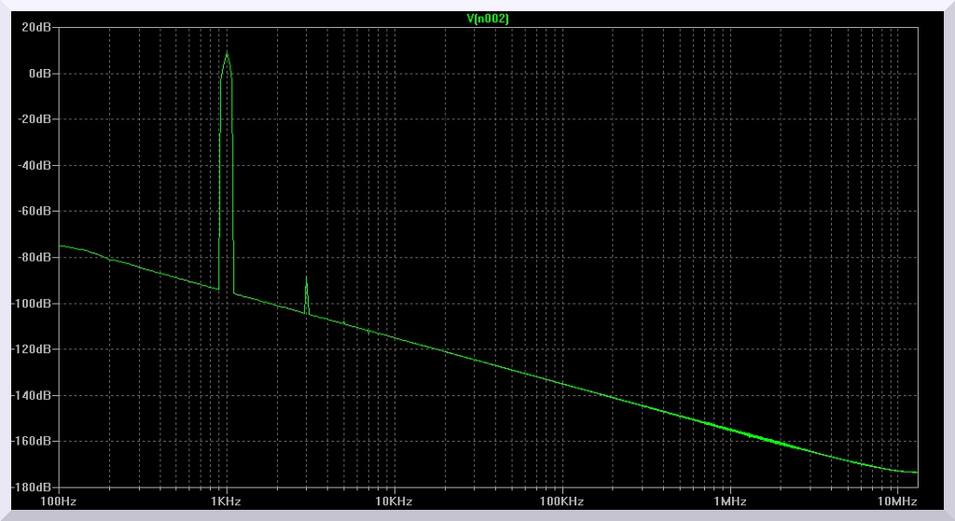Click the small harmonic spike near 3KHz
This screenshot has height=521, width=955.
pos(306,280)
